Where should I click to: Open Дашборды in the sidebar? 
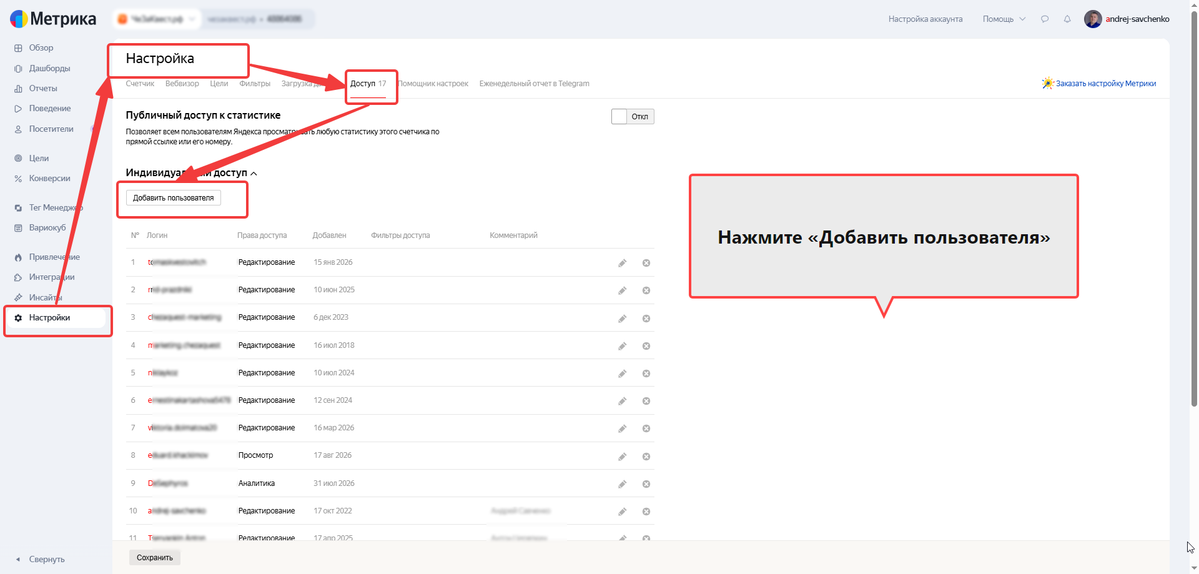(x=49, y=68)
